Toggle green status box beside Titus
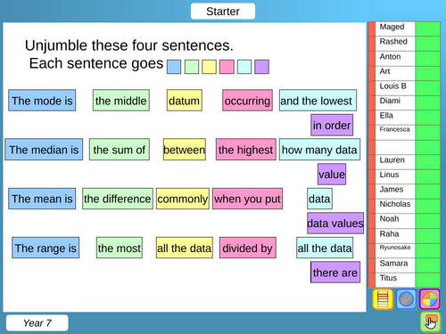 pyautogui.click(x=427, y=280)
